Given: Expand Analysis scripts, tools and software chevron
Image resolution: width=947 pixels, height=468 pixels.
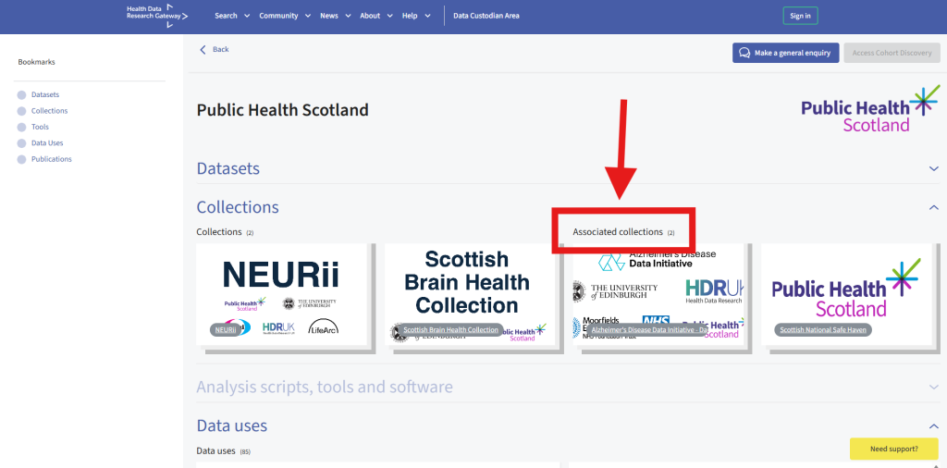Looking at the screenshot, I should (934, 387).
